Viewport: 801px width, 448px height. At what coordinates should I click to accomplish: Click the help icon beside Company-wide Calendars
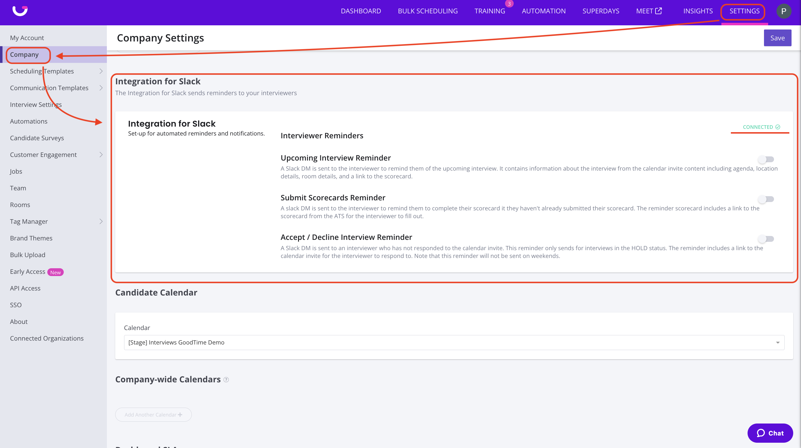coord(226,380)
